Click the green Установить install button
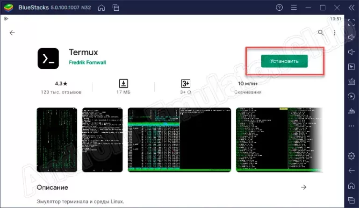The height and width of the screenshot is (208, 359). coord(284,60)
